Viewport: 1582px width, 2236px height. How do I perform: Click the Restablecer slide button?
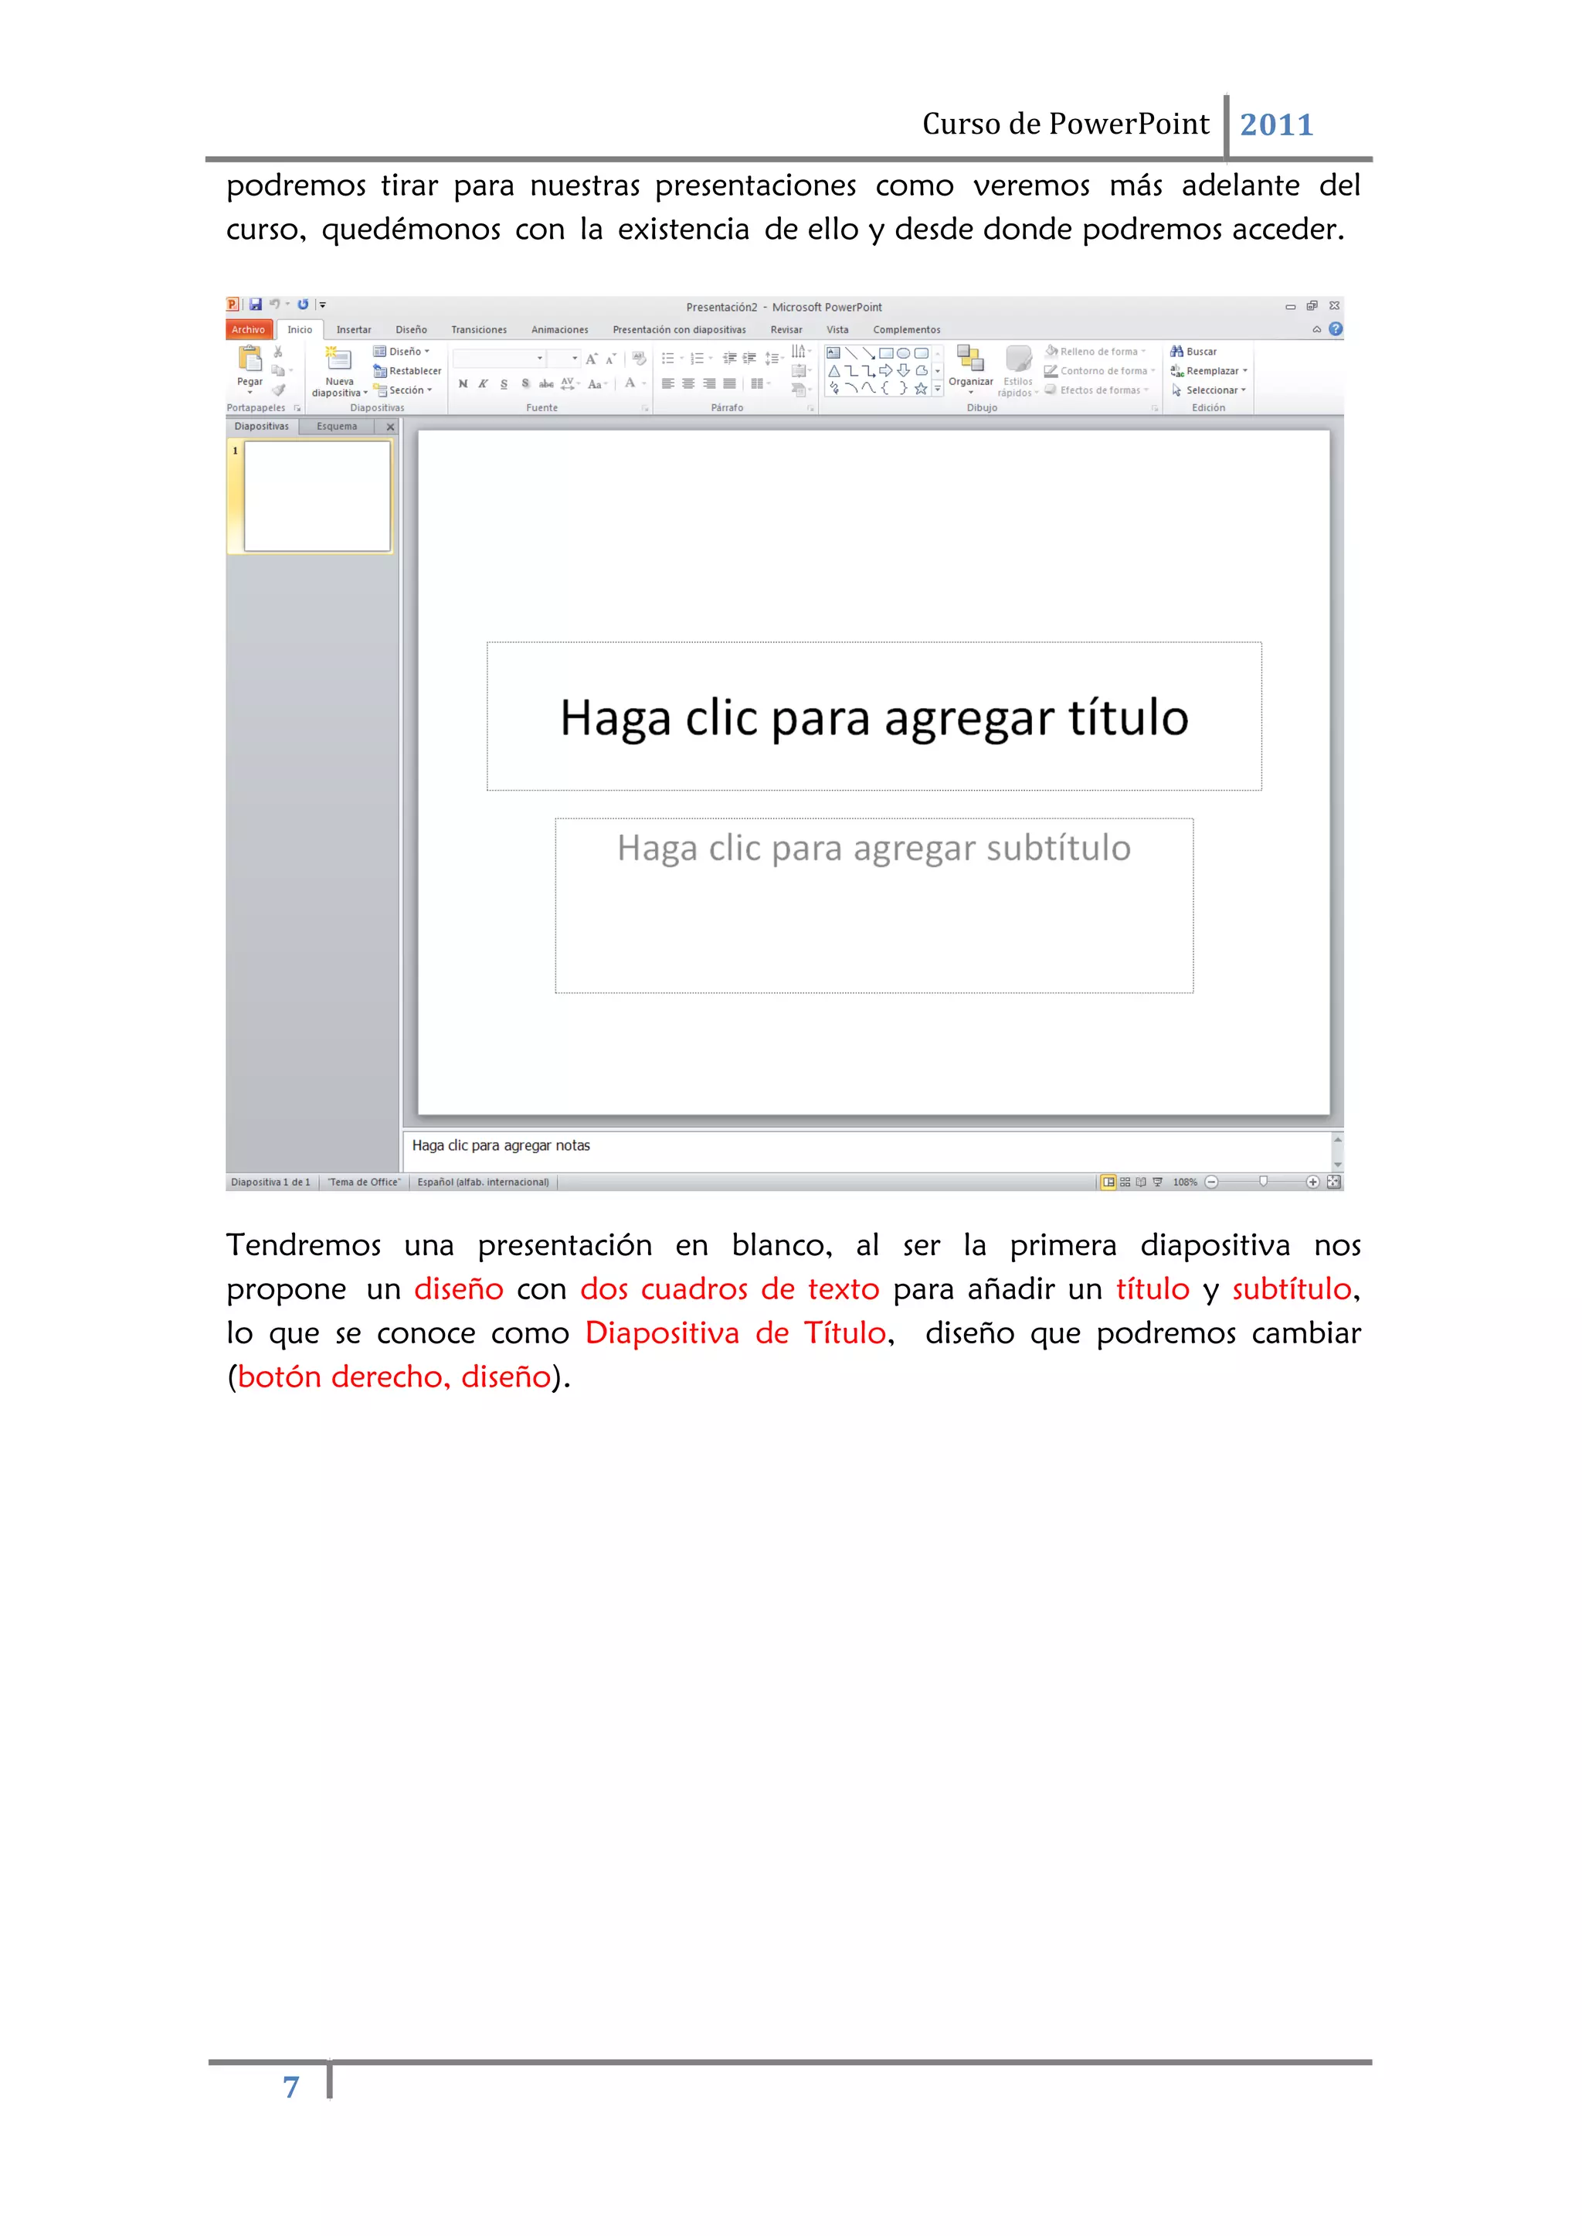coord(407,370)
